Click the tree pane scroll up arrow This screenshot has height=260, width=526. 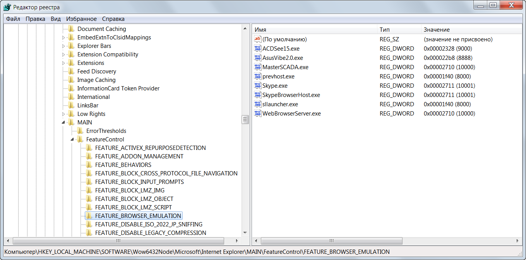(245, 28)
